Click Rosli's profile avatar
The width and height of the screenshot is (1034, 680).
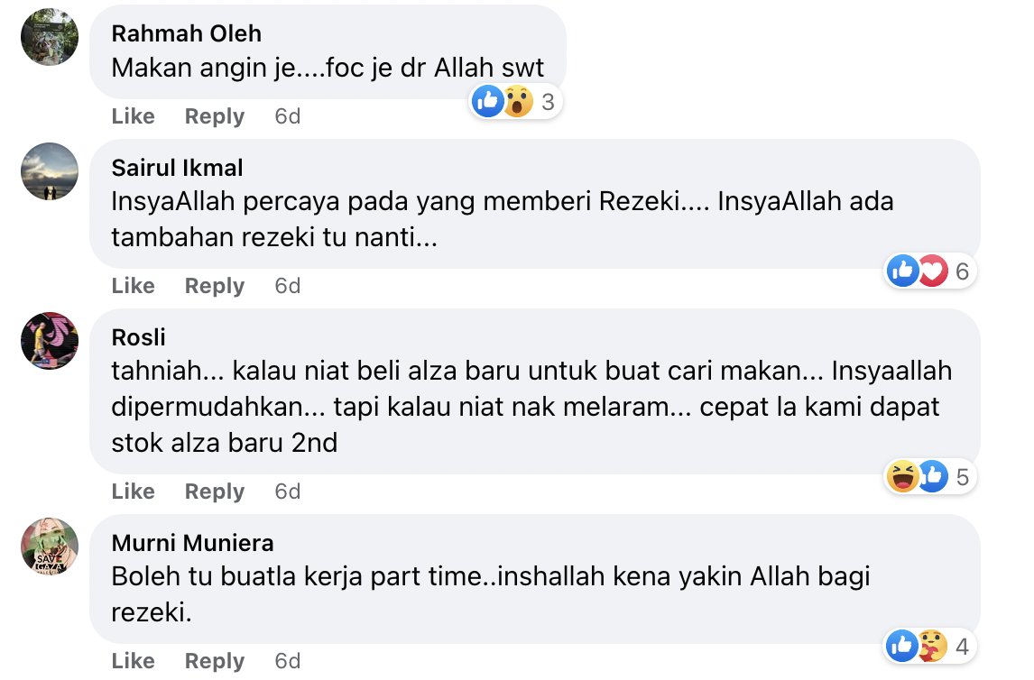pos(50,341)
